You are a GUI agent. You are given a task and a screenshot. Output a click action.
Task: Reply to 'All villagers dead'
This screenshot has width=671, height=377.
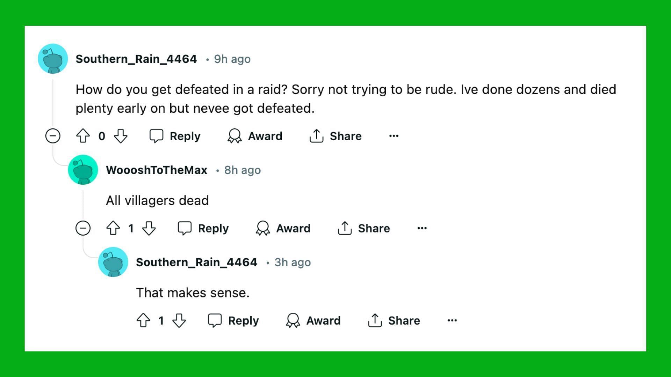click(x=203, y=228)
